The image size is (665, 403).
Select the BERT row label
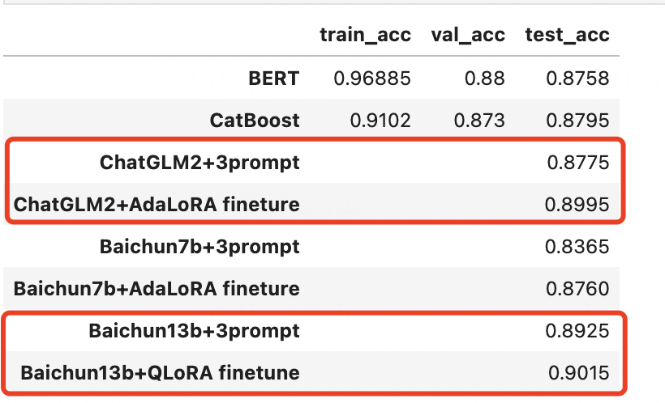click(x=274, y=78)
